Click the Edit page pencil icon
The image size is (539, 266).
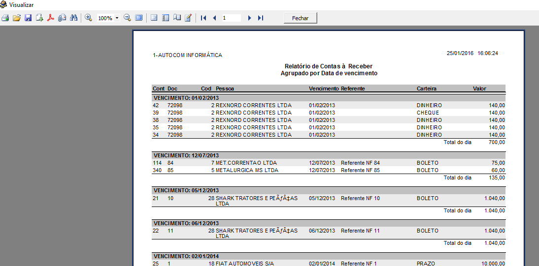click(188, 18)
